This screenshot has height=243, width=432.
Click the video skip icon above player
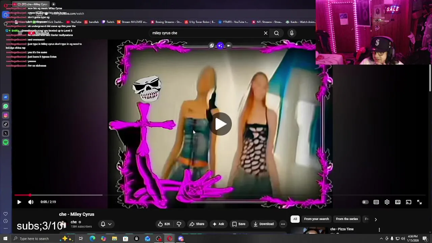click(228, 46)
